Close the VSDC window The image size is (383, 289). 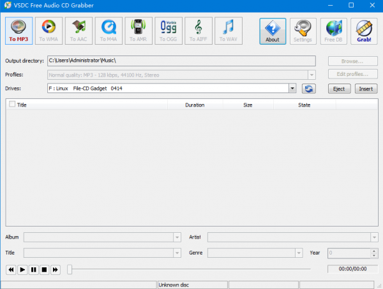pyautogui.click(x=372, y=5)
